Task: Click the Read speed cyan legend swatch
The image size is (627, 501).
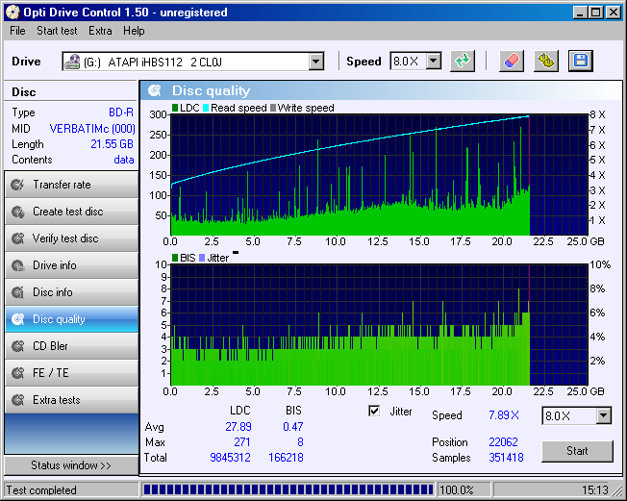Action: [206, 108]
